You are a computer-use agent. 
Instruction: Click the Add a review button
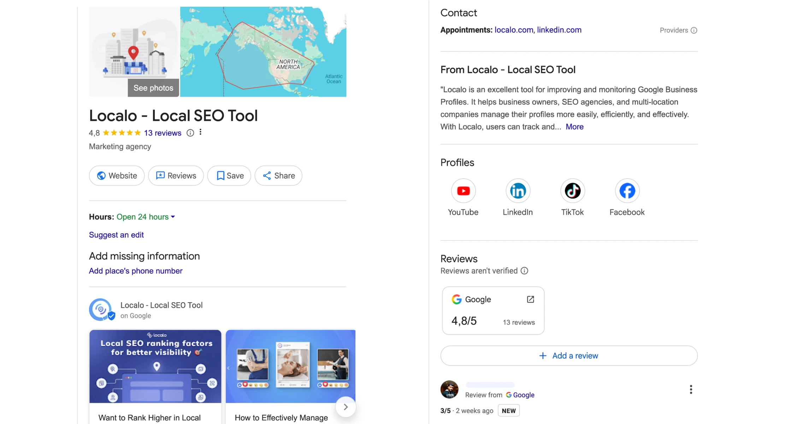[x=569, y=356]
